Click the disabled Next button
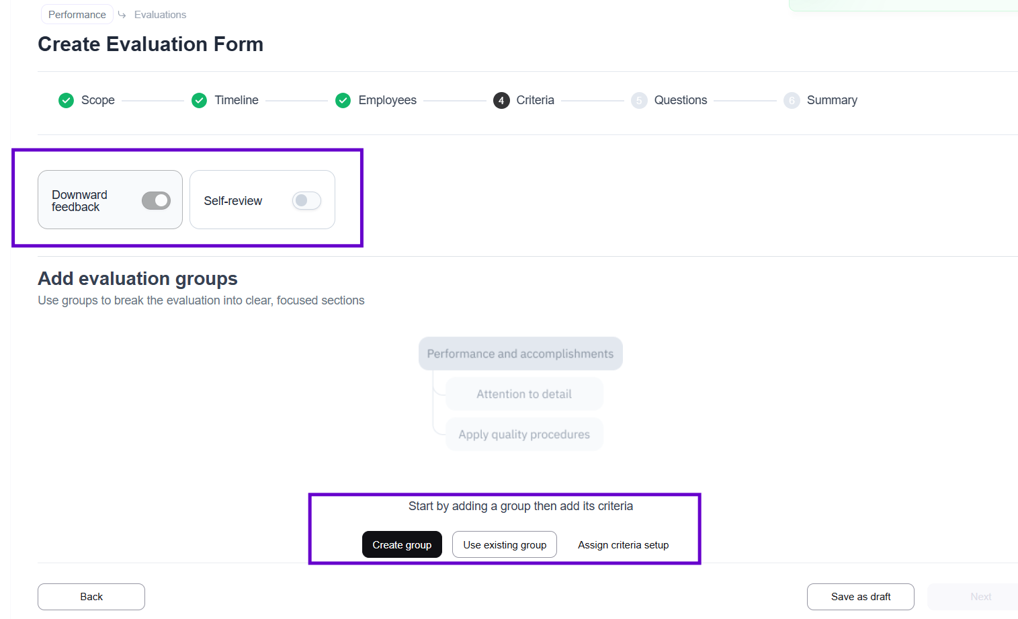 (980, 596)
